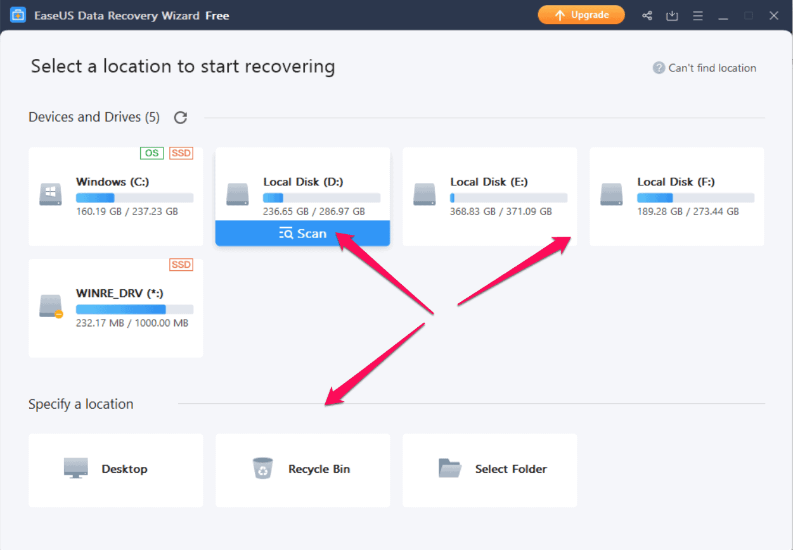Viewport: 793px width, 550px height.
Task: Click the Local Disk (D:) label
Action: 303,182
